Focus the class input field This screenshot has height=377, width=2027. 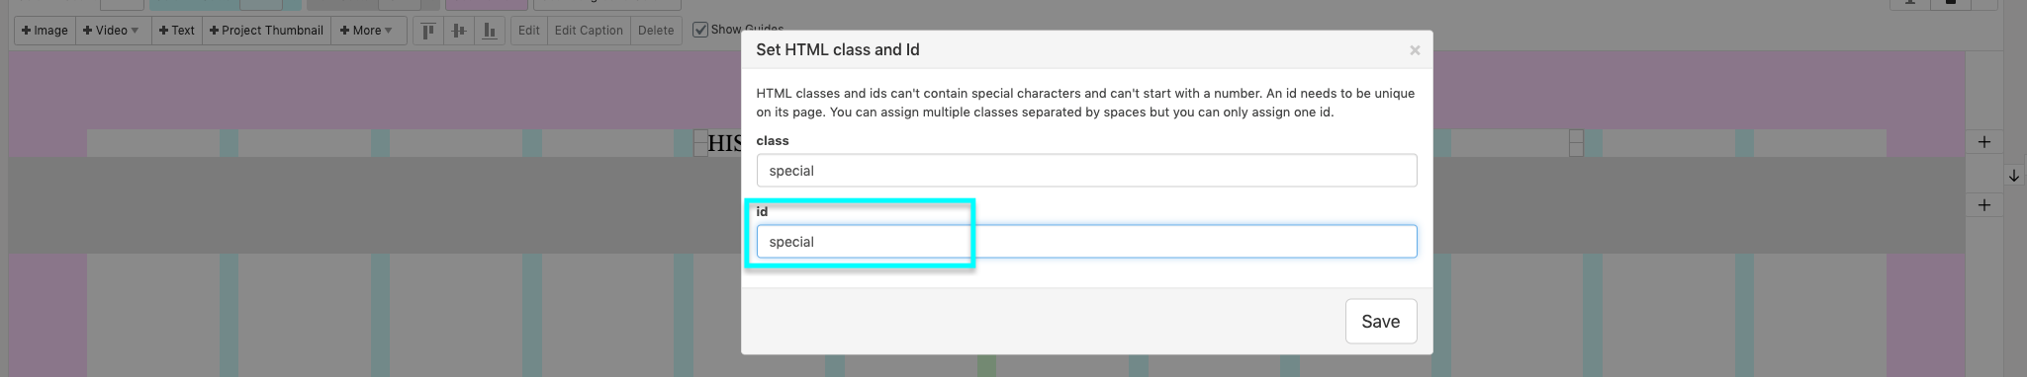[1086, 171]
